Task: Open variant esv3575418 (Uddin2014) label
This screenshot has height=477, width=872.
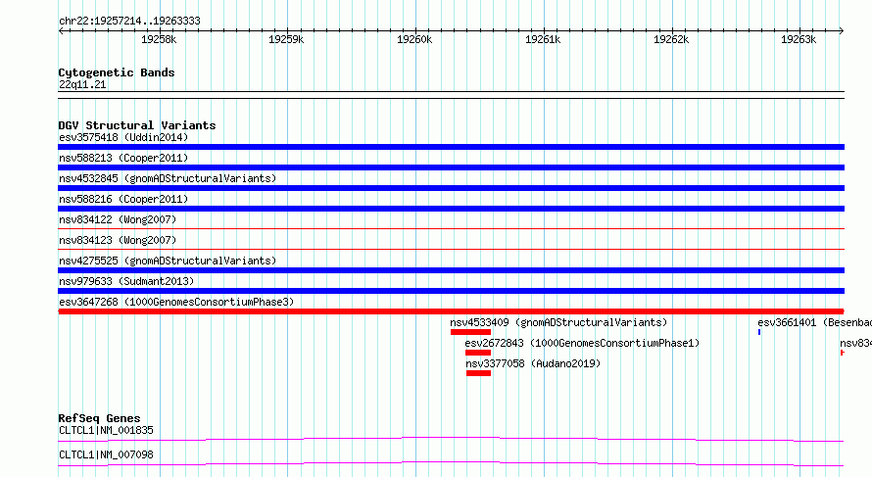Action: (123, 137)
